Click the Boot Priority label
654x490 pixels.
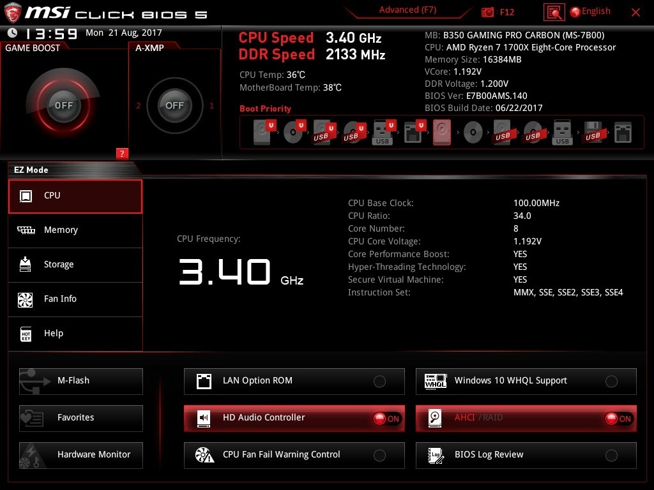[265, 108]
